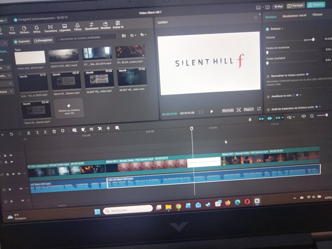Click the Fondu en ouverture slider handle
This screenshot has height=249, width=332.
tap(267, 52)
